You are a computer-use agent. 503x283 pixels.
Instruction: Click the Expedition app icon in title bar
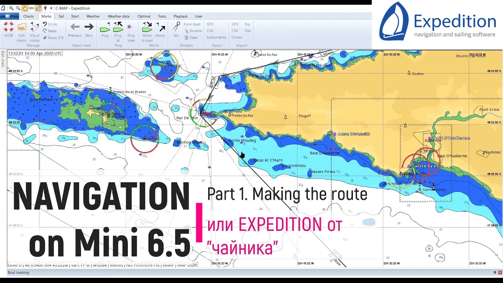pos(3,8)
